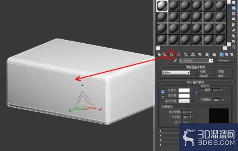Screen dimensions: 238x151
Task: Toggle Show Shaded Material in Viewport
Action: (214, 54)
